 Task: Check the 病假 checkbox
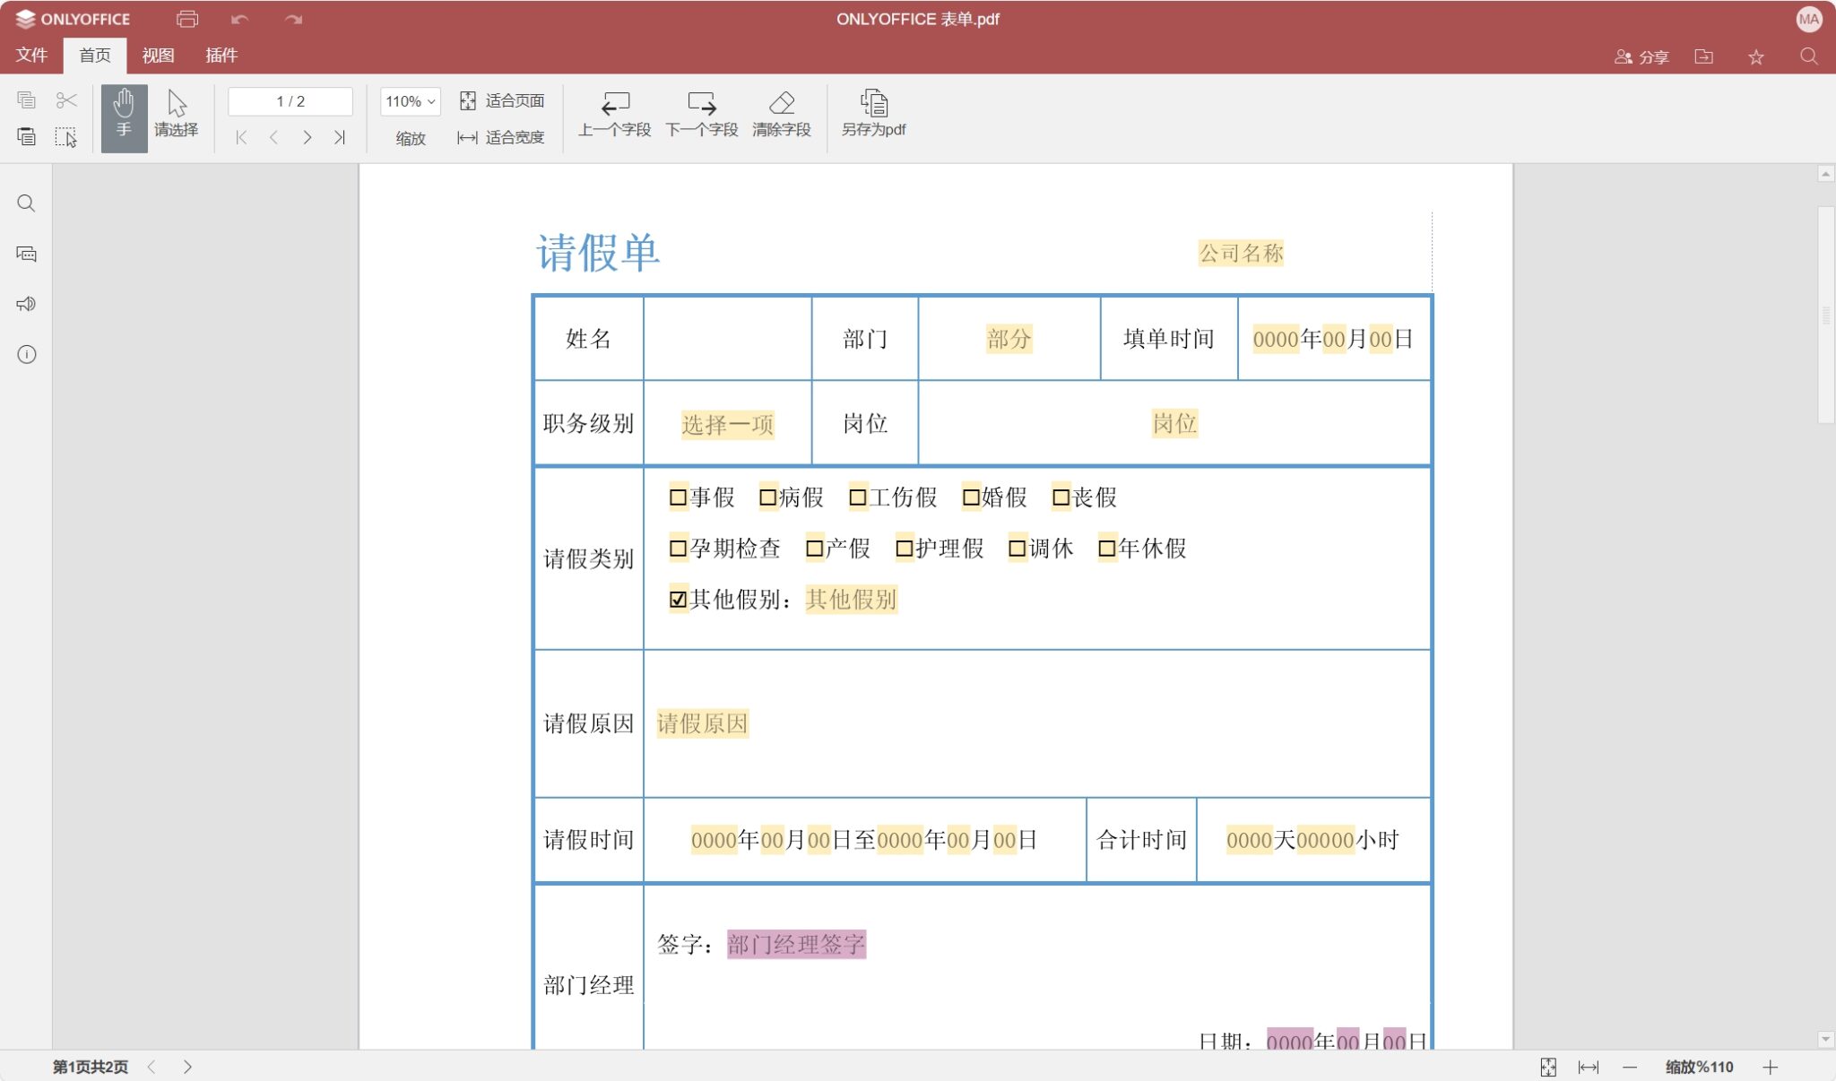767,497
